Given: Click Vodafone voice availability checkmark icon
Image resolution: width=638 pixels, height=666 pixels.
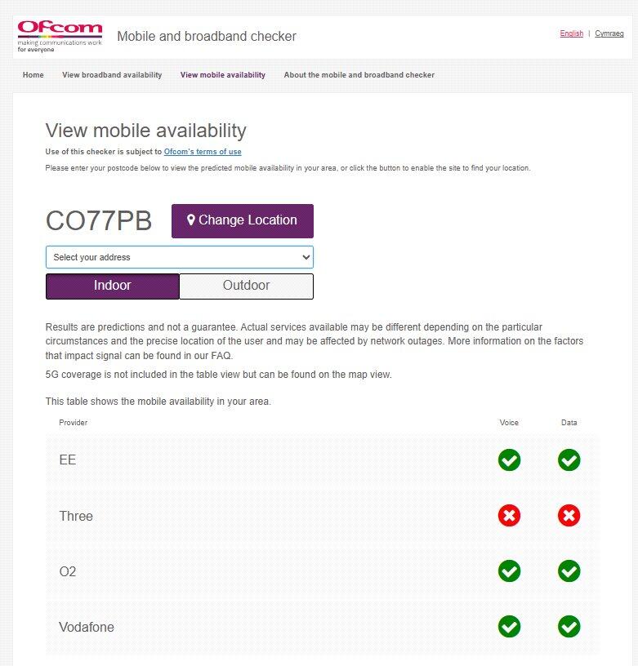Looking at the screenshot, I should click(x=509, y=627).
